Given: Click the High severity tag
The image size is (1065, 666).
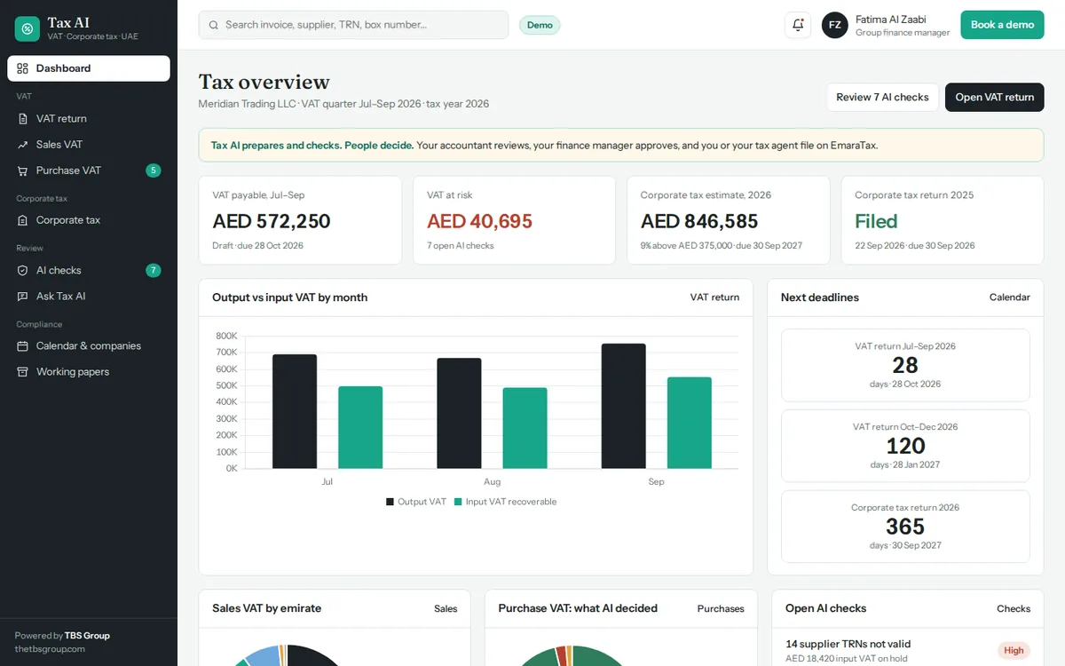Looking at the screenshot, I should 1014,650.
